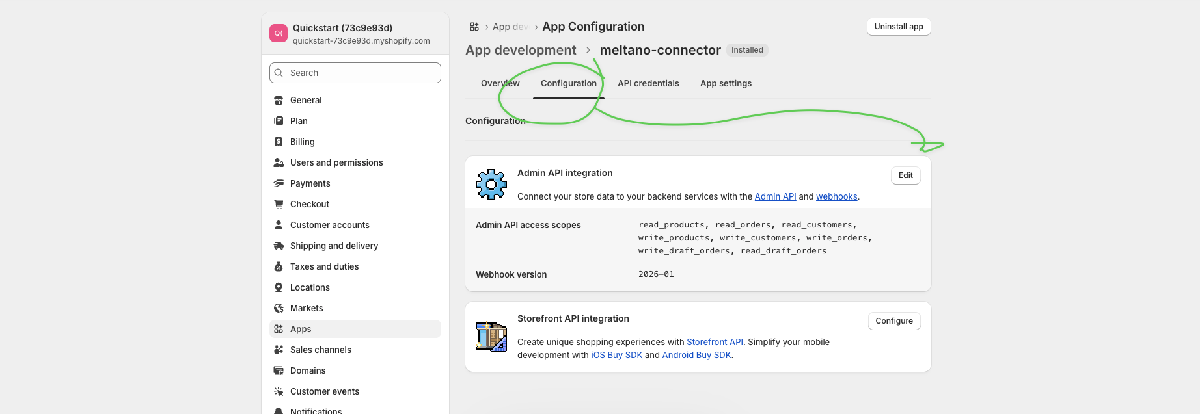Open Sales channels settings
1200x414 pixels.
point(355,350)
